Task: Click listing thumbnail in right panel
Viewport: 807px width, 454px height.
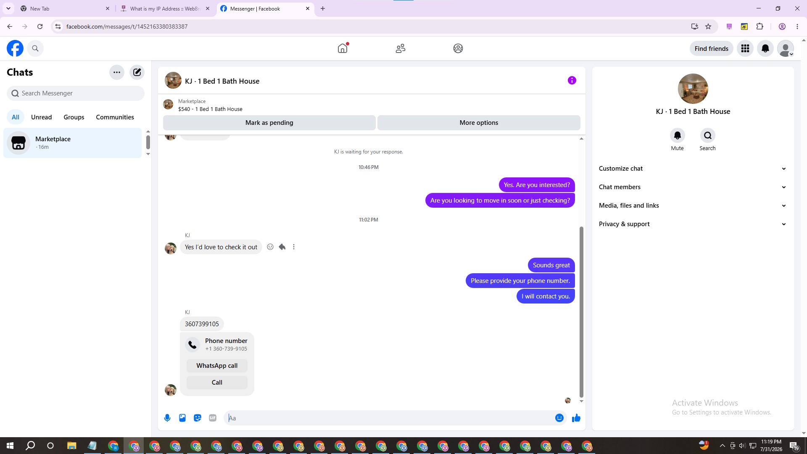Action: pos(693,89)
